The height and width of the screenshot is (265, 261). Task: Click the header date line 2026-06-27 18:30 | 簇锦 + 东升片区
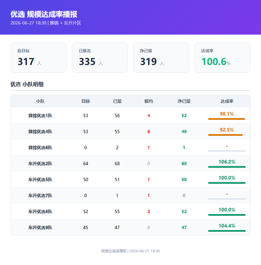(x=46, y=23)
